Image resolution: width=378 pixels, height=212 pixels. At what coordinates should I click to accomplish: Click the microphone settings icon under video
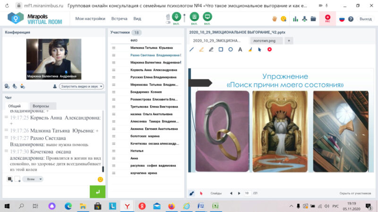(x=15, y=86)
